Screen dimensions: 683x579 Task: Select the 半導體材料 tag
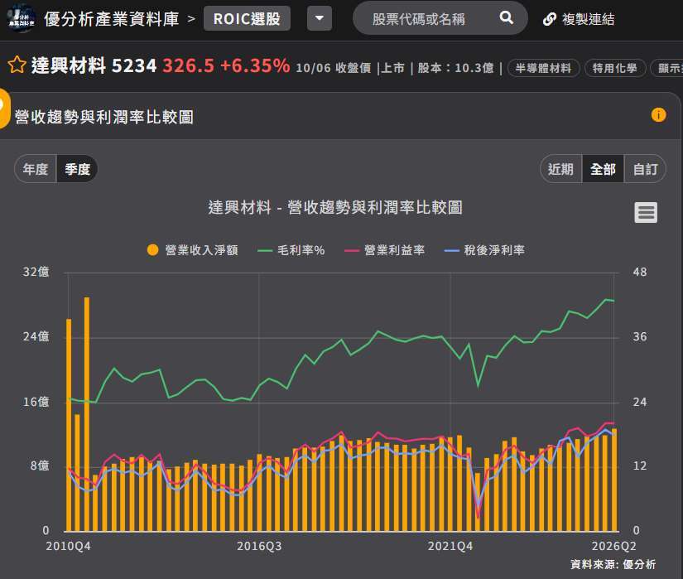point(543,69)
